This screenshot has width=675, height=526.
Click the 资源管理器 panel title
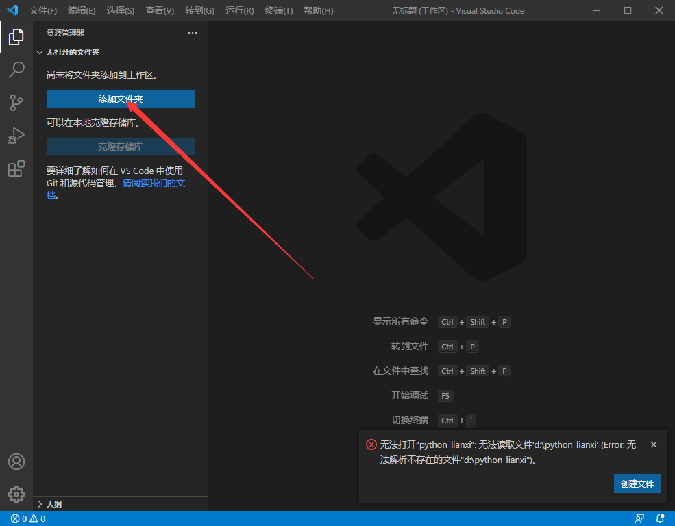[x=65, y=33]
